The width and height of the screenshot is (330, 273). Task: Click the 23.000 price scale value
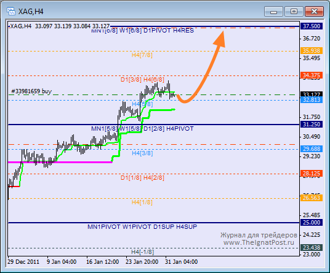(x=312, y=255)
